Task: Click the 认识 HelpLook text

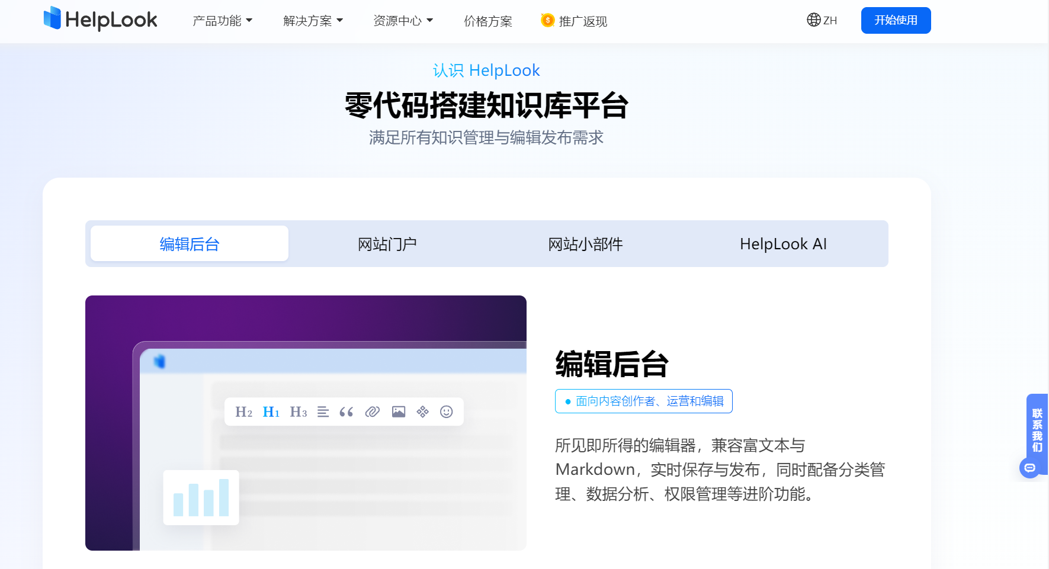Action: pos(486,70)
